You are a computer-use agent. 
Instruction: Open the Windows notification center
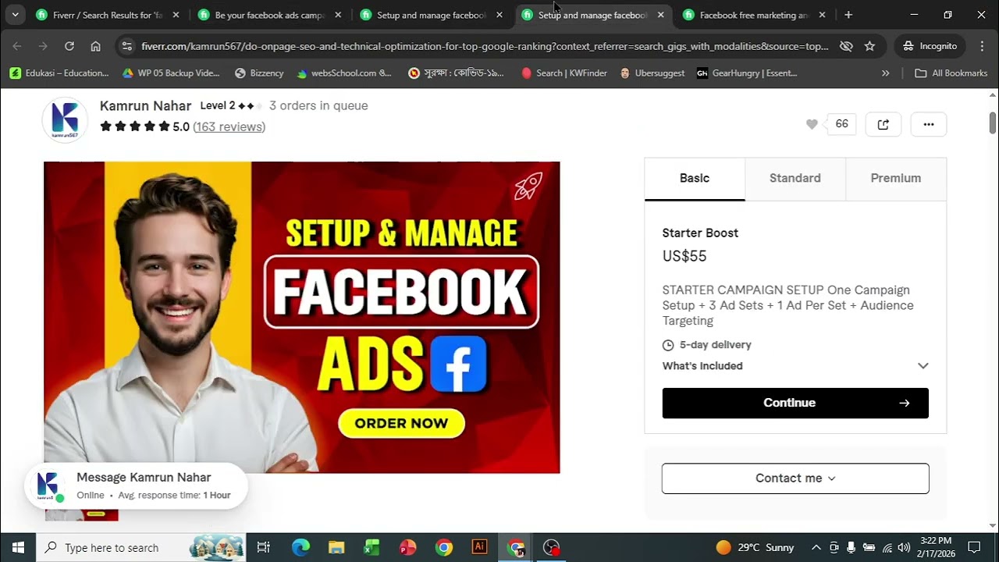pyautogui.click(x=974, y=547)
